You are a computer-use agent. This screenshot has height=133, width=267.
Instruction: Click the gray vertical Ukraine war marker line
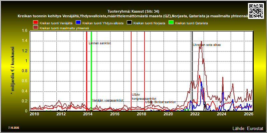(192, 71)
